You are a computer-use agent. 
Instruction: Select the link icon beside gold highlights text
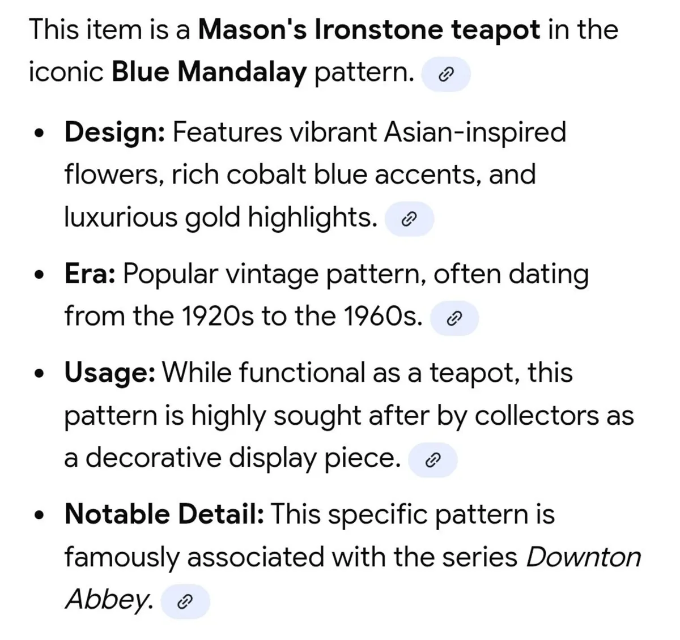410,218
